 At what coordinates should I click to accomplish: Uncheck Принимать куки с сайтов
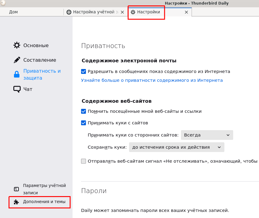point(83,123)
